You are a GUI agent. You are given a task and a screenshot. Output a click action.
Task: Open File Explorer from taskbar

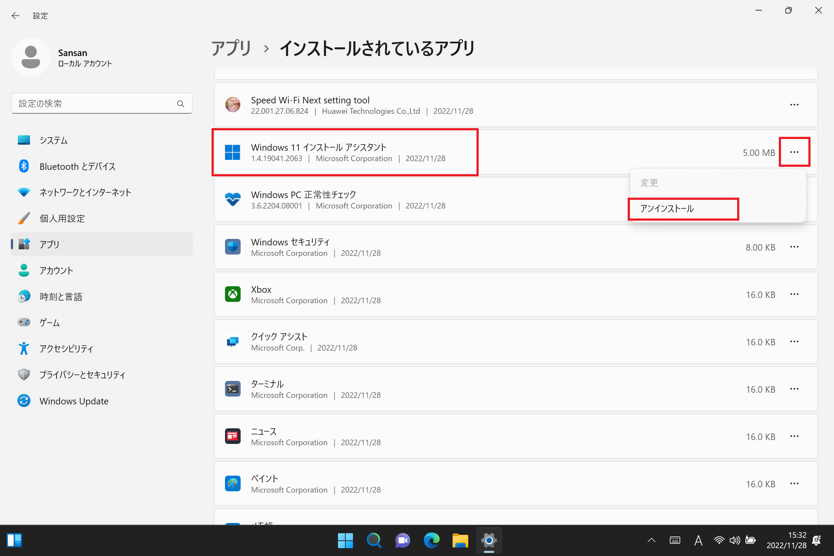tap(460, 540)
